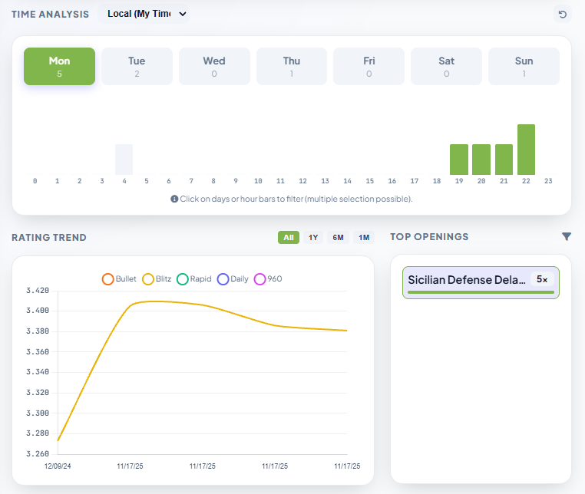Click the hour 19 bar
The width and height of the screenshot is (585, 494).
click(x=459, y=160)
